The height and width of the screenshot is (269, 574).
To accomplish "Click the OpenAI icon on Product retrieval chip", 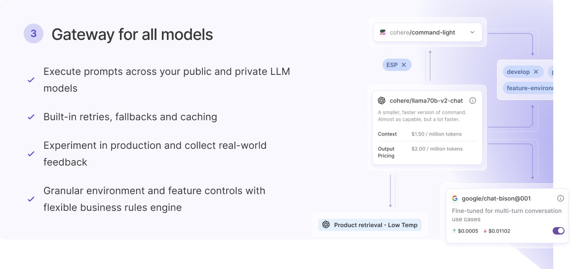I will click(x=326, y=225).
